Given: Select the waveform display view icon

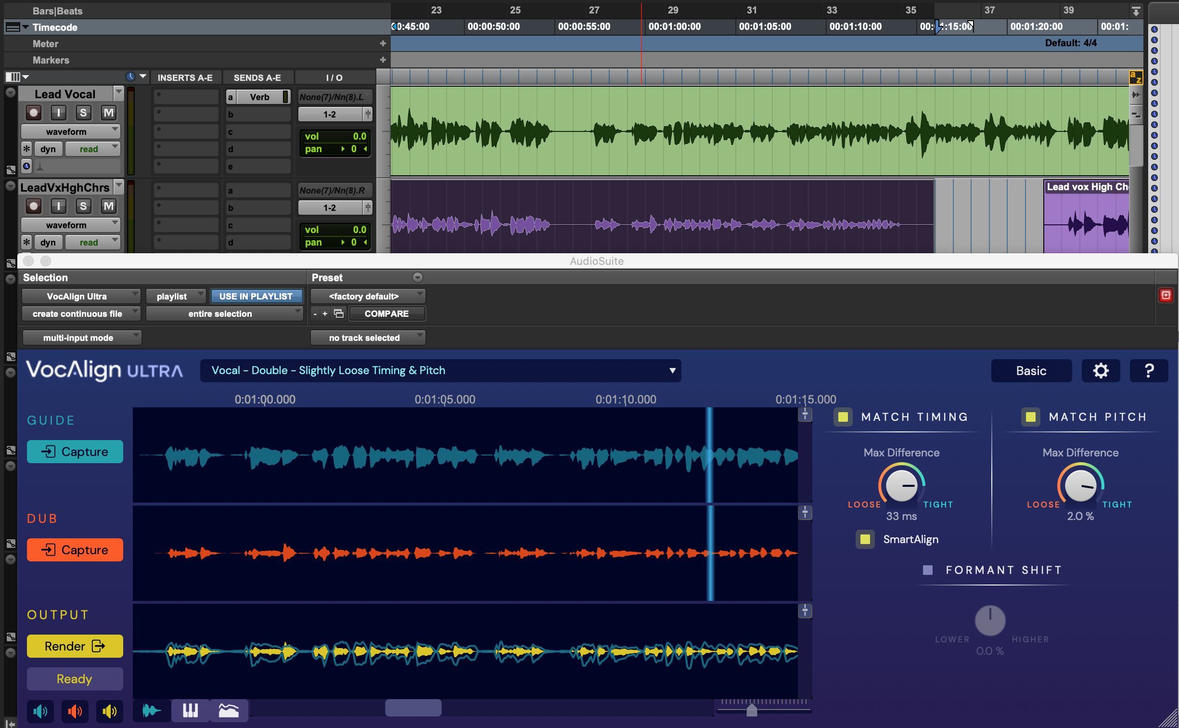Looking at the screenshot, I should pos(152,710).
